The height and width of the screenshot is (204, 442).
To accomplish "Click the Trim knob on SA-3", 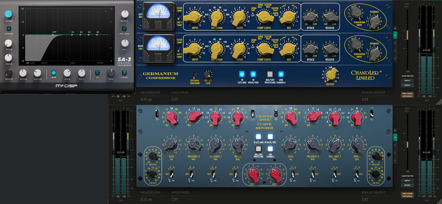I will pyautogui.click(x=111, y=73).
